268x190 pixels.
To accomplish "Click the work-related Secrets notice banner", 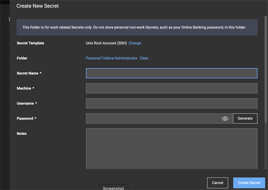I will coord(137,27).
